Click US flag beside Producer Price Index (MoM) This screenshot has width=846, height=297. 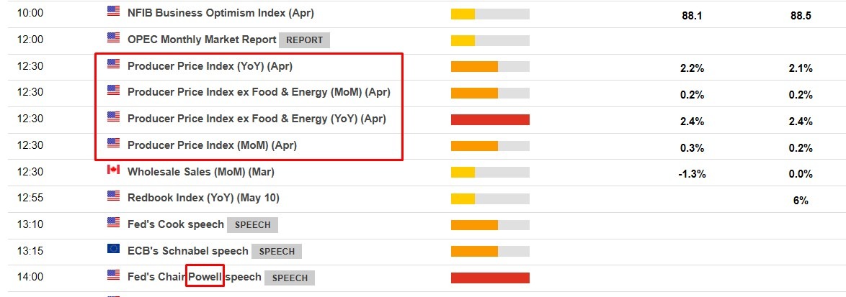tap(113, 144)
